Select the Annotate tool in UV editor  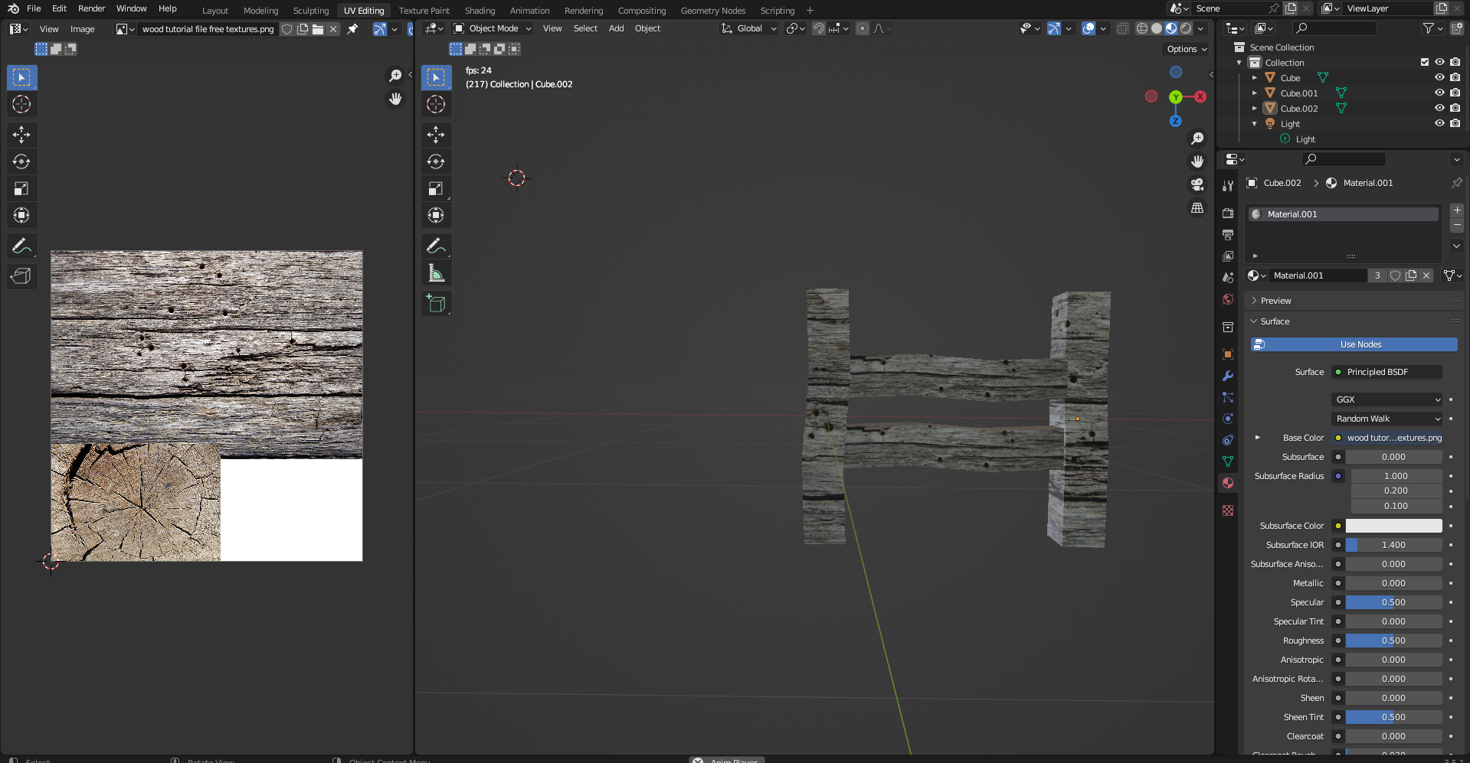(21, 246)
